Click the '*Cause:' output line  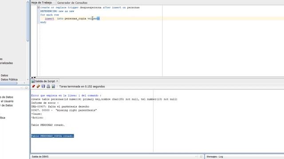(x=36, y=114)
